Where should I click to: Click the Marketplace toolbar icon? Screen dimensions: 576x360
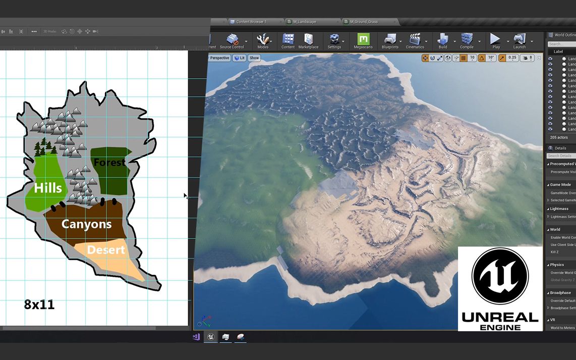tap(308, 41)
